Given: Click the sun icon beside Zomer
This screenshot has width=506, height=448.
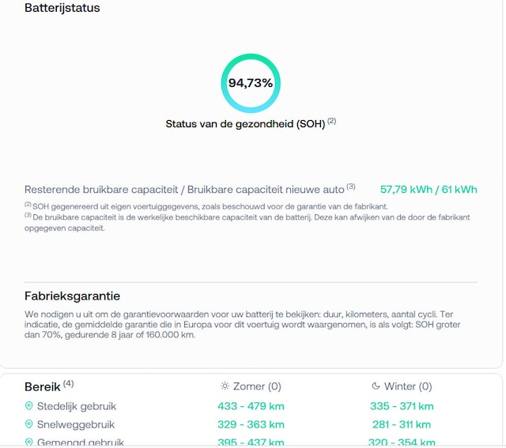Looking at the screenshot, I should (225, 386).
